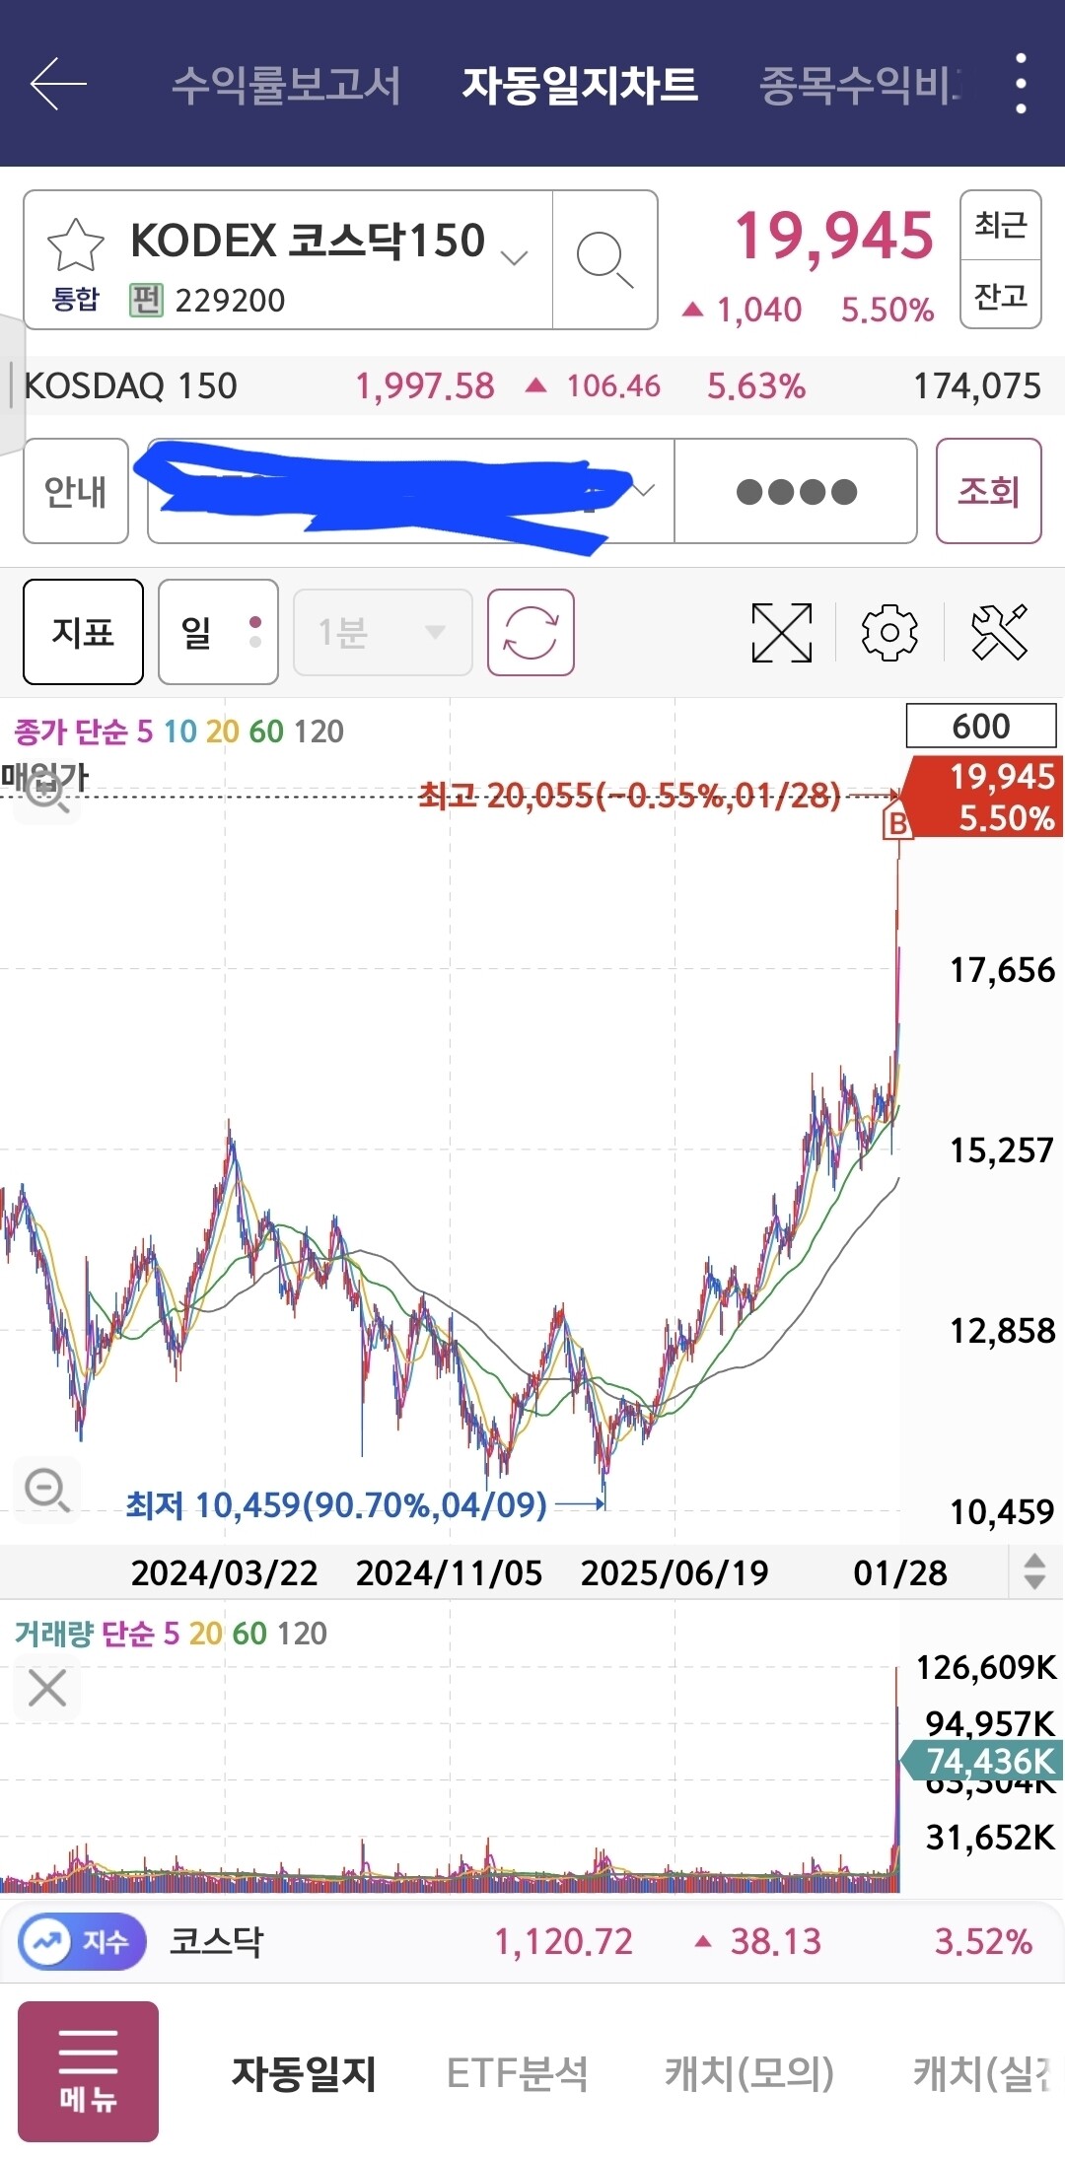Tap the KOSDAQ 150 index row

(532, 385)
